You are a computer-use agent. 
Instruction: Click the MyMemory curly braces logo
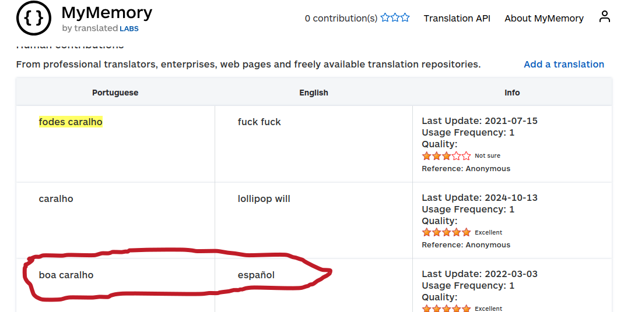(x=34, y=19)
